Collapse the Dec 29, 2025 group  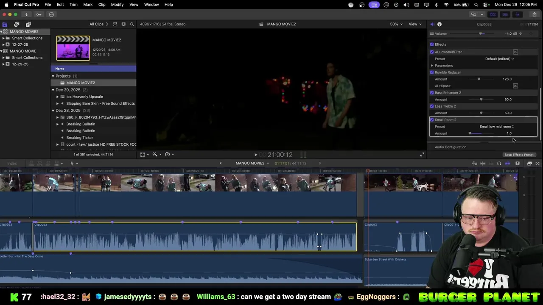click(53, 90)
